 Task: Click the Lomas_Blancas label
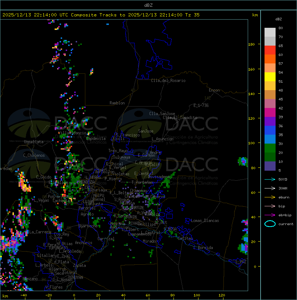tap(205, 221)
